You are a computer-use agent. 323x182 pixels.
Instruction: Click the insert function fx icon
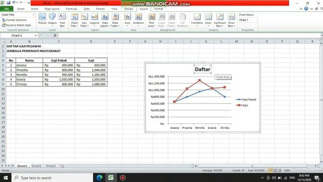(x=55, y=35)
